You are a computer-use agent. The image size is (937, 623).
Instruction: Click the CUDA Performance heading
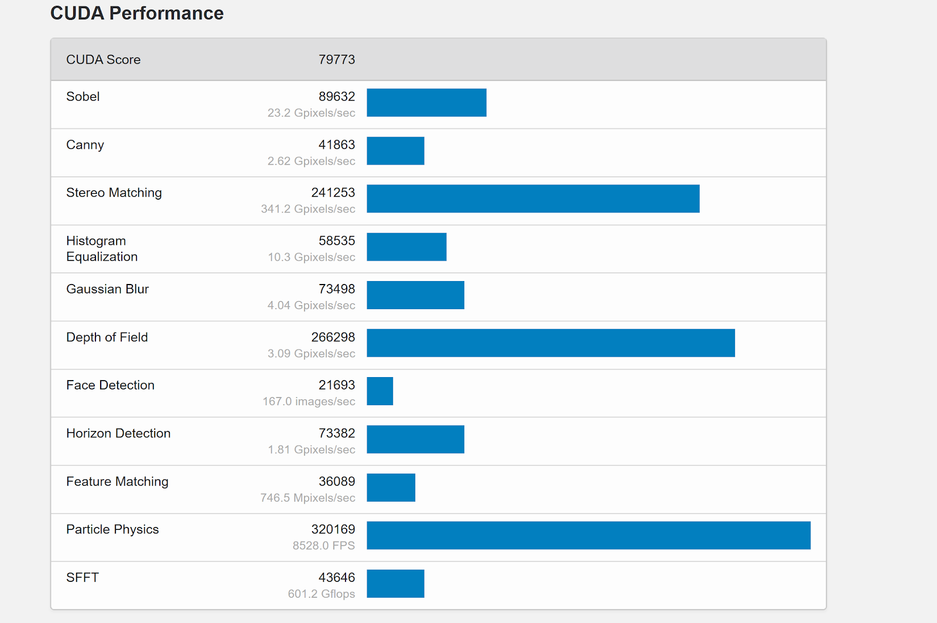point(137,13)
